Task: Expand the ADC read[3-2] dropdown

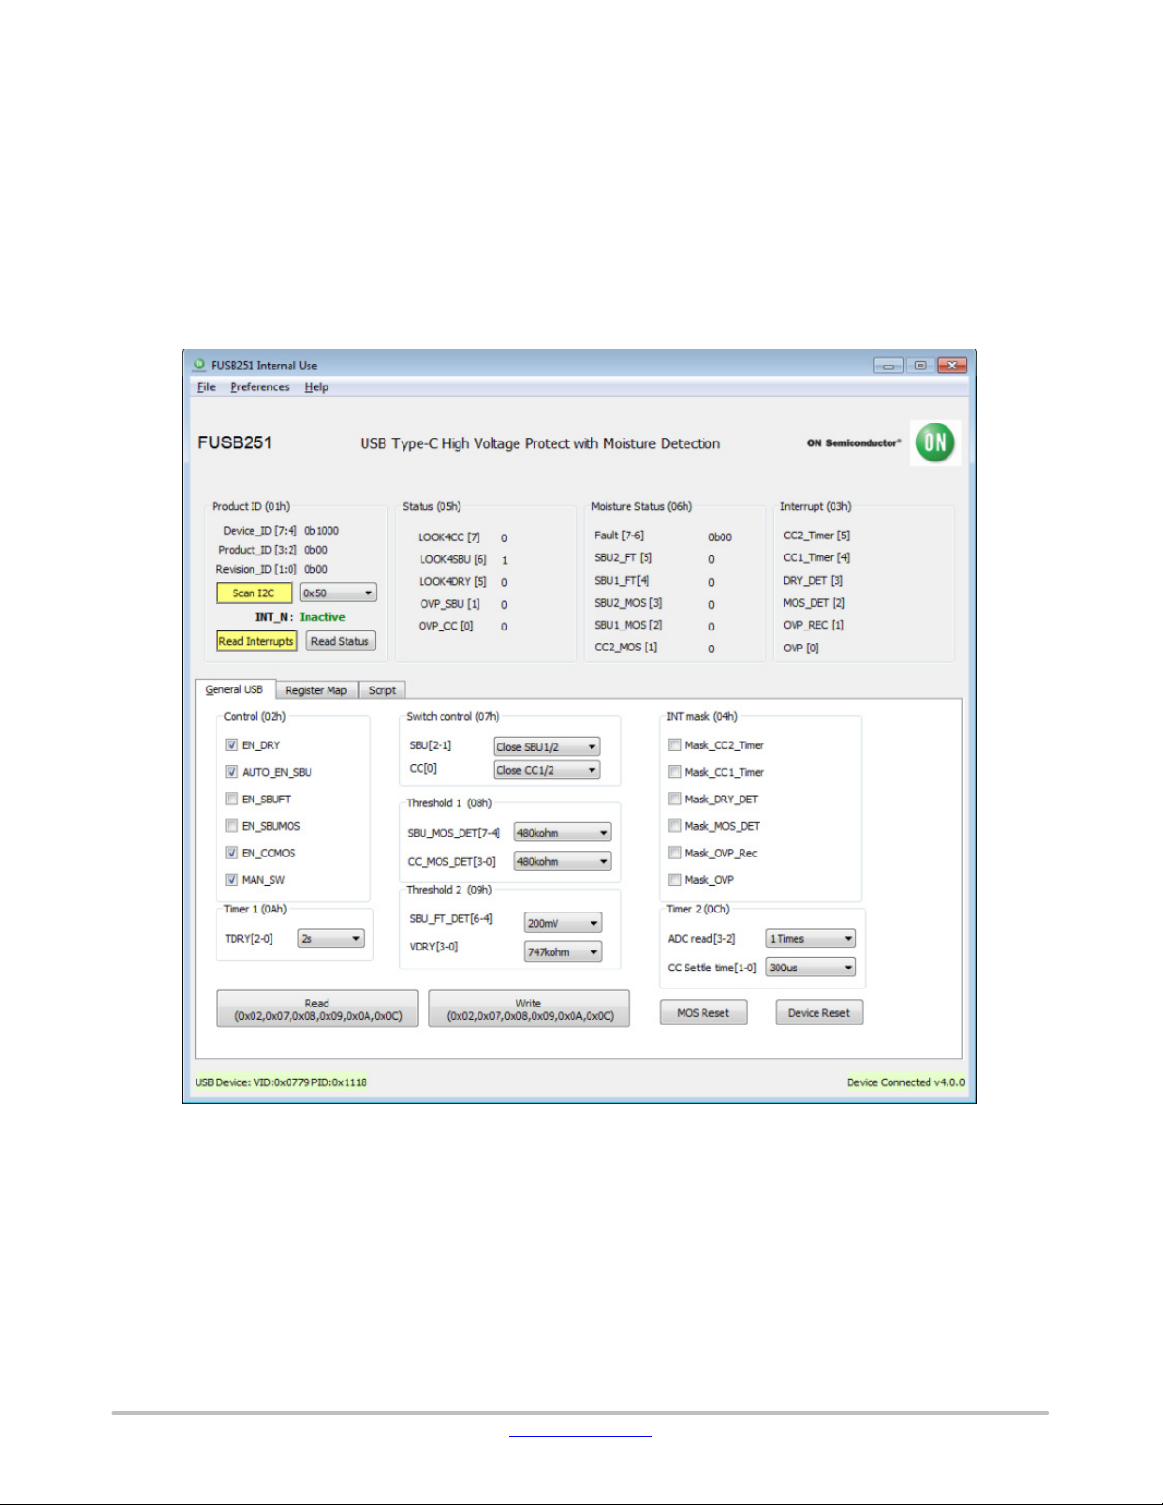Action: point(811,938)
